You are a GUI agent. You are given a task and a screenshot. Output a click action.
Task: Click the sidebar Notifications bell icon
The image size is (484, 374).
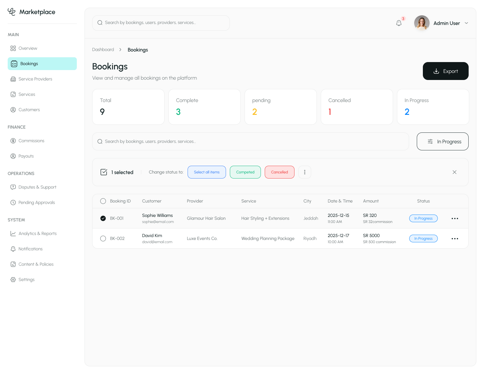click(13, 249)
